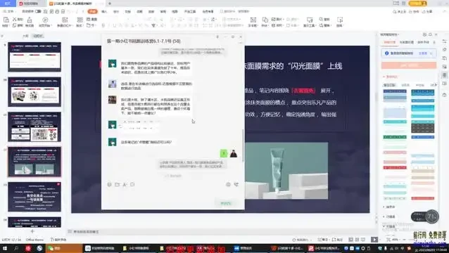Click the orange button in styles pane
Image resolution: width=449 pixels, height=253 pixels.
409,65
